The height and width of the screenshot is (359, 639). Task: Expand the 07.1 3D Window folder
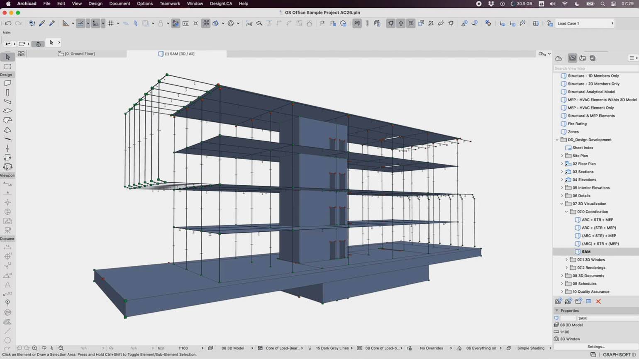(567, 260)
